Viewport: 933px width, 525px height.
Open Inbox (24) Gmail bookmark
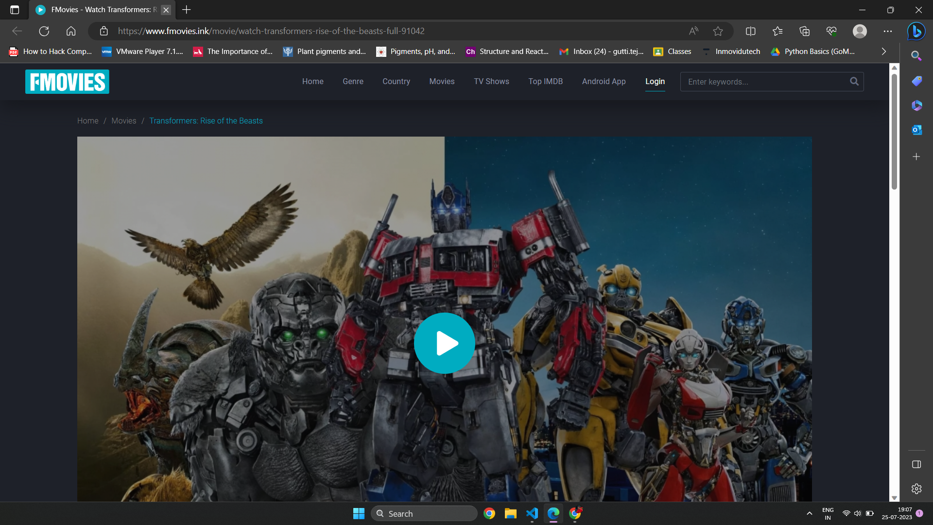[x=601, y=52]
